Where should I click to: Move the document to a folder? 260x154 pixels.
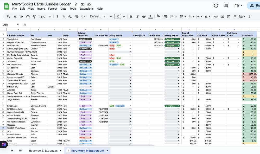click(83, 4)
